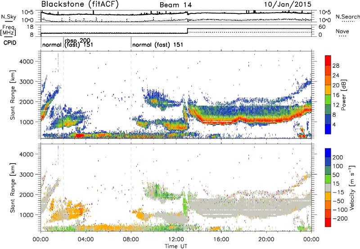Click the blue bottom of the power colorbar
This screenshot has height=249, width=360.
(328, 129)
